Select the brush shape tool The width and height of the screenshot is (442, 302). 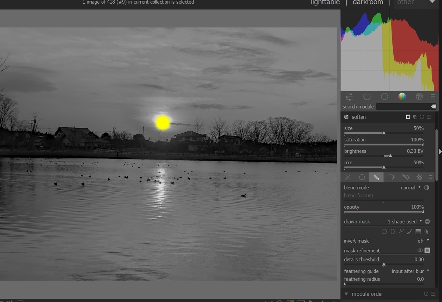tap(410, 232)
